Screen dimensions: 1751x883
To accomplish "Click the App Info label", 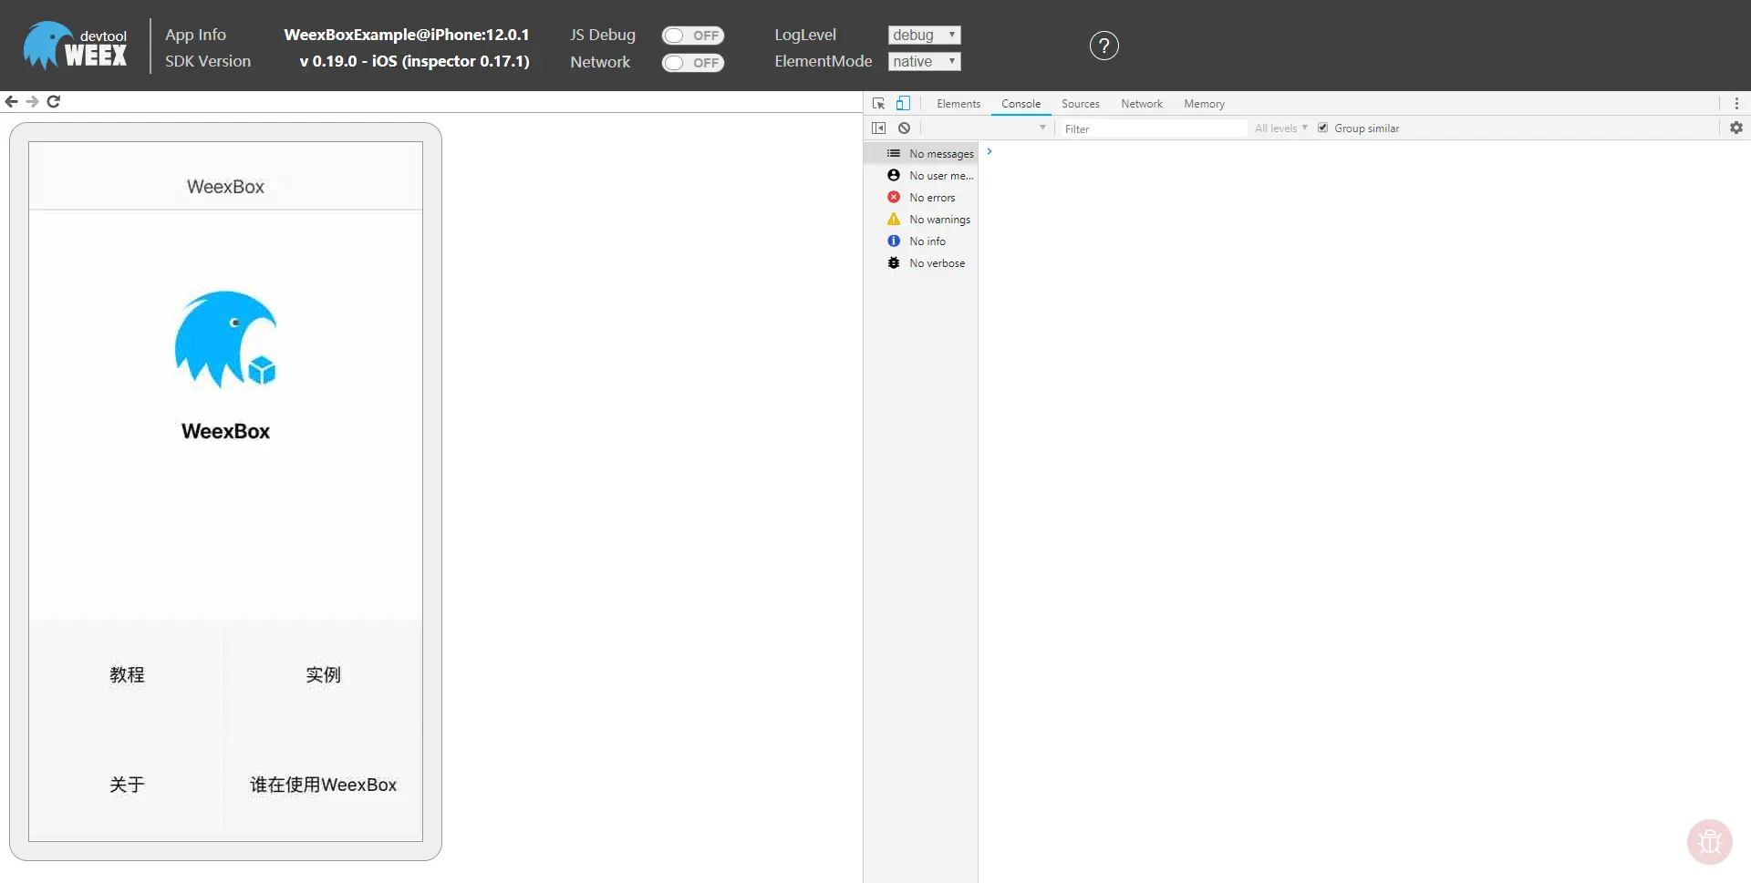I will click(195, 35).
